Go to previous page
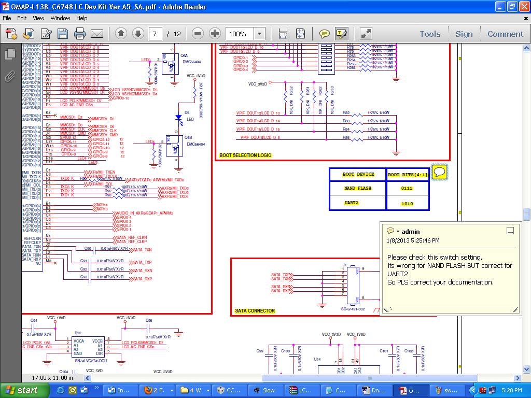This screenshot has width=531, height=398. point(121,34)
